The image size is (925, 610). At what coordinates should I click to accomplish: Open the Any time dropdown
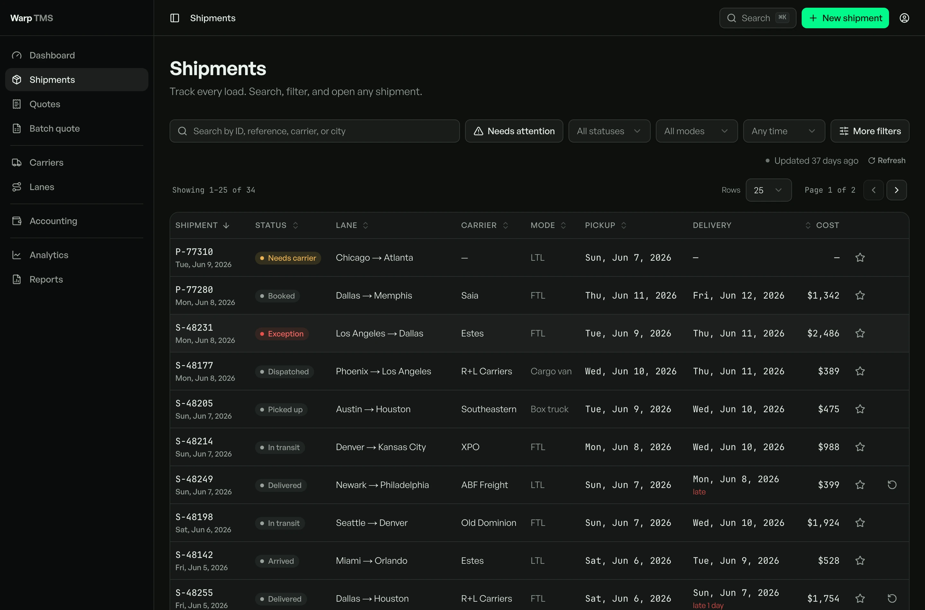784,131
